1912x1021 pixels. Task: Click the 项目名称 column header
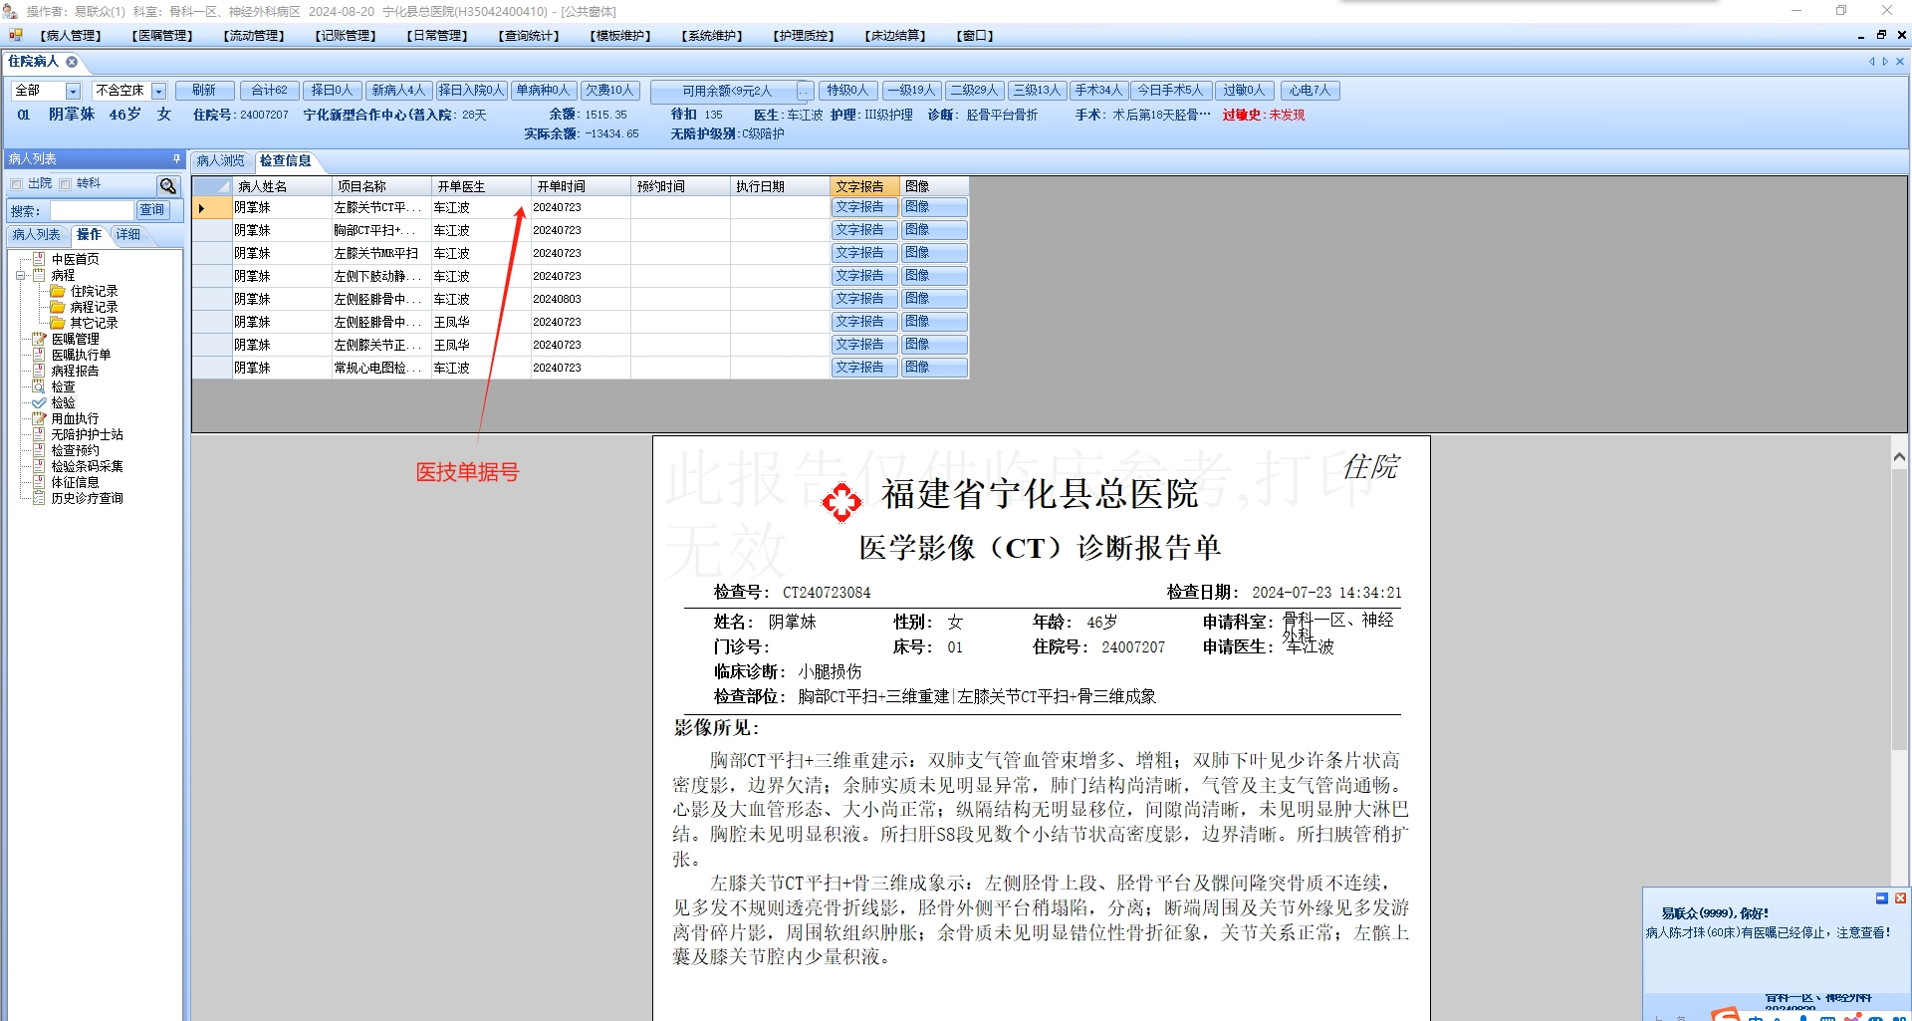point(381,186)
